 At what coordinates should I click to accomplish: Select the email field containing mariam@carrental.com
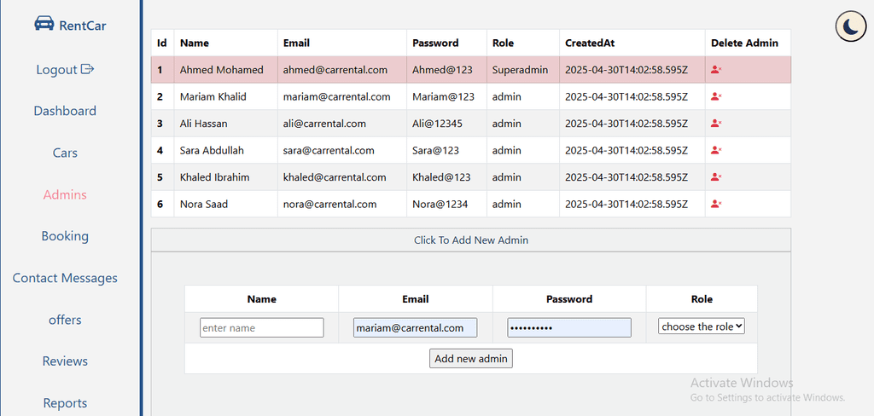click(x=416, y=327)
